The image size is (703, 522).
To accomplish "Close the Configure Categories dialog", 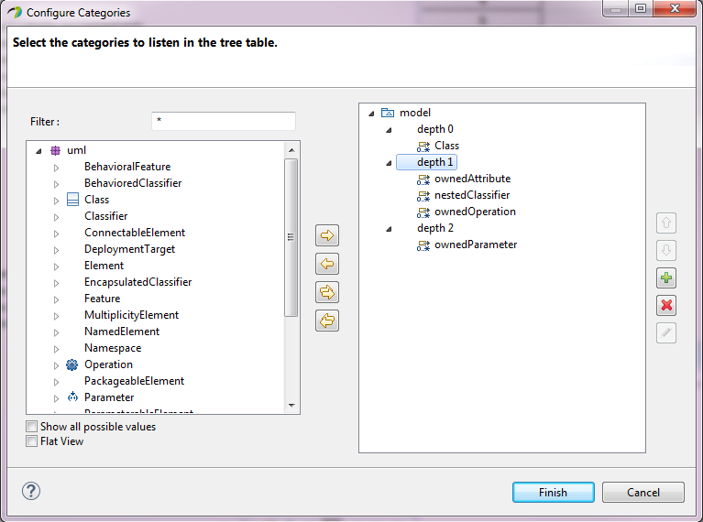I will (x=675, y=8).
